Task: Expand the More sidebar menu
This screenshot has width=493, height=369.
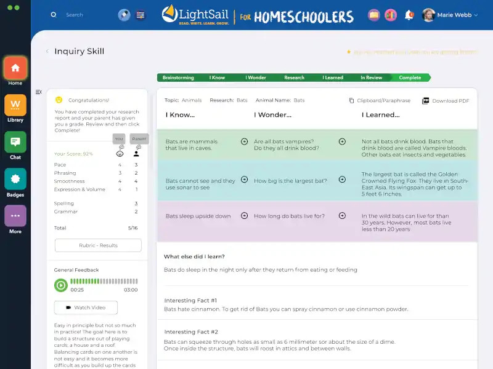Action: tap(15, 216)
